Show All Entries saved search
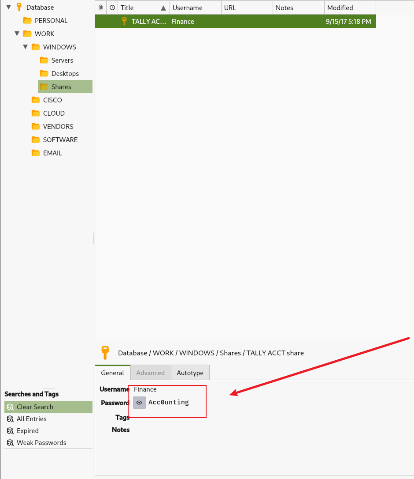This screenshot has width=414, height=479. [x=48, y=419]
